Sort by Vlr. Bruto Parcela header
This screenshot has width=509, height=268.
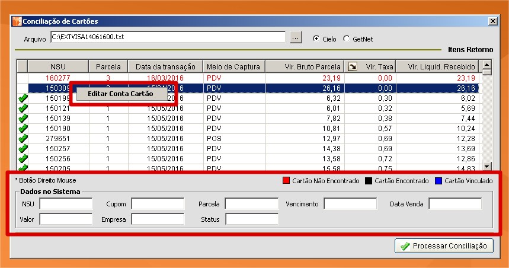point(304,66)
